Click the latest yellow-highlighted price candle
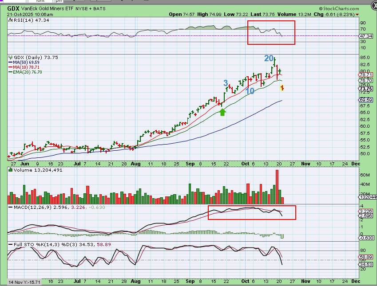Viewport: 377px width, 286px height. pyautogui.click(x=282, y=88)
